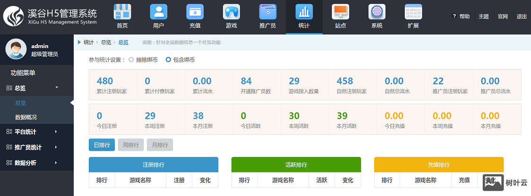Click the 充值 column header in 充值排行
The height and width of the screenshot is (196, 531).
pos(464,180)
